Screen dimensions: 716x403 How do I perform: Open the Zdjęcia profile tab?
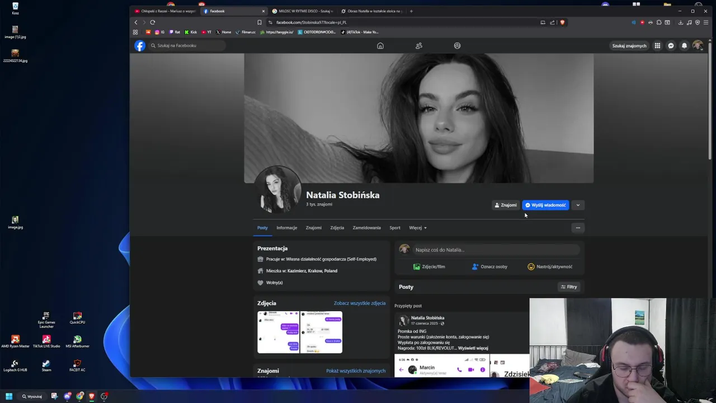tap(337, 228)
